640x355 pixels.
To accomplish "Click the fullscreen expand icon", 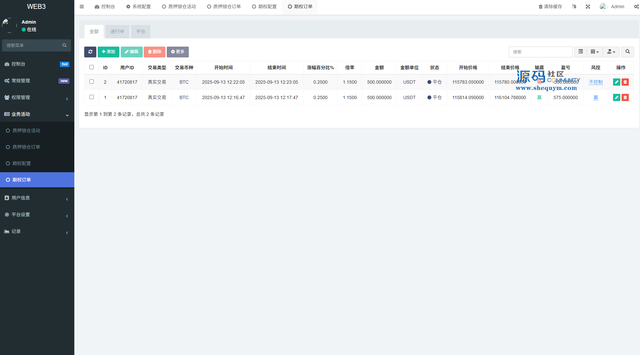I will 588,7.
